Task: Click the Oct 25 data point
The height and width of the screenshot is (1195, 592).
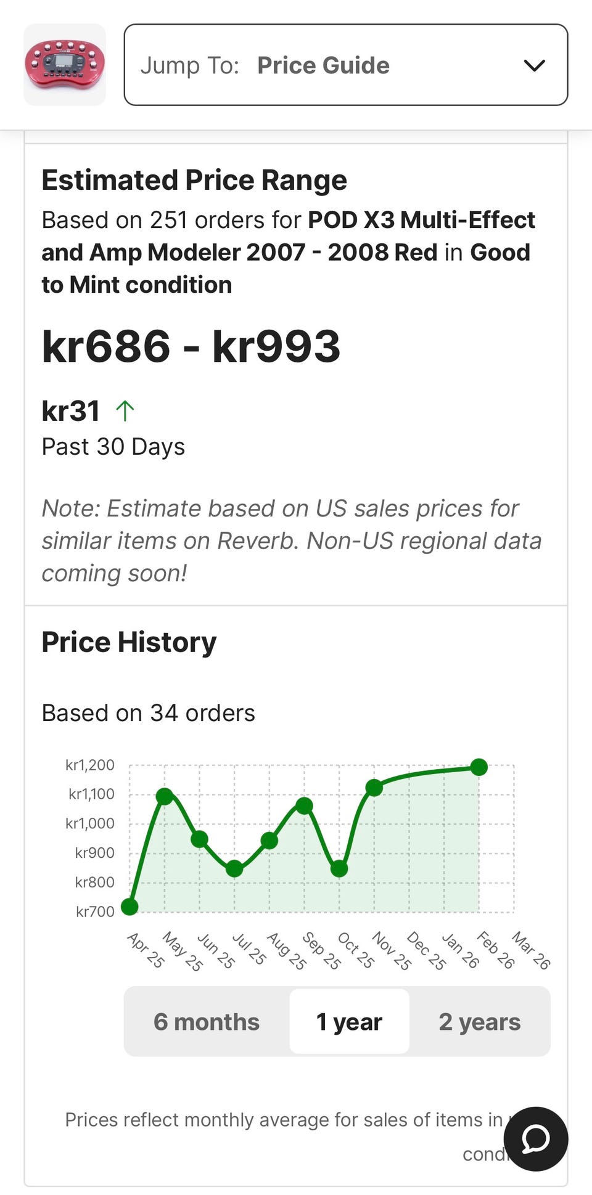Action: (x=339, y=868)
